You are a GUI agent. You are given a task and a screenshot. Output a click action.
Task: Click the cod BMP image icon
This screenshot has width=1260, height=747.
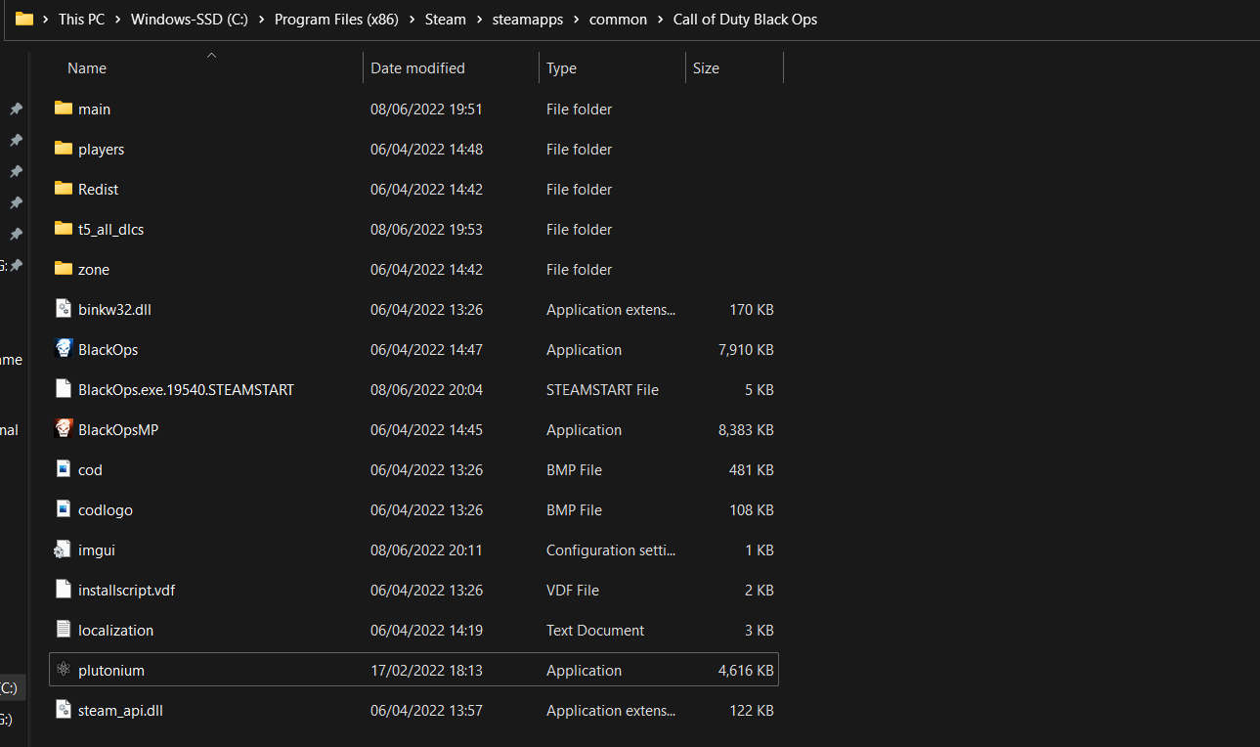tap(64, 469)
